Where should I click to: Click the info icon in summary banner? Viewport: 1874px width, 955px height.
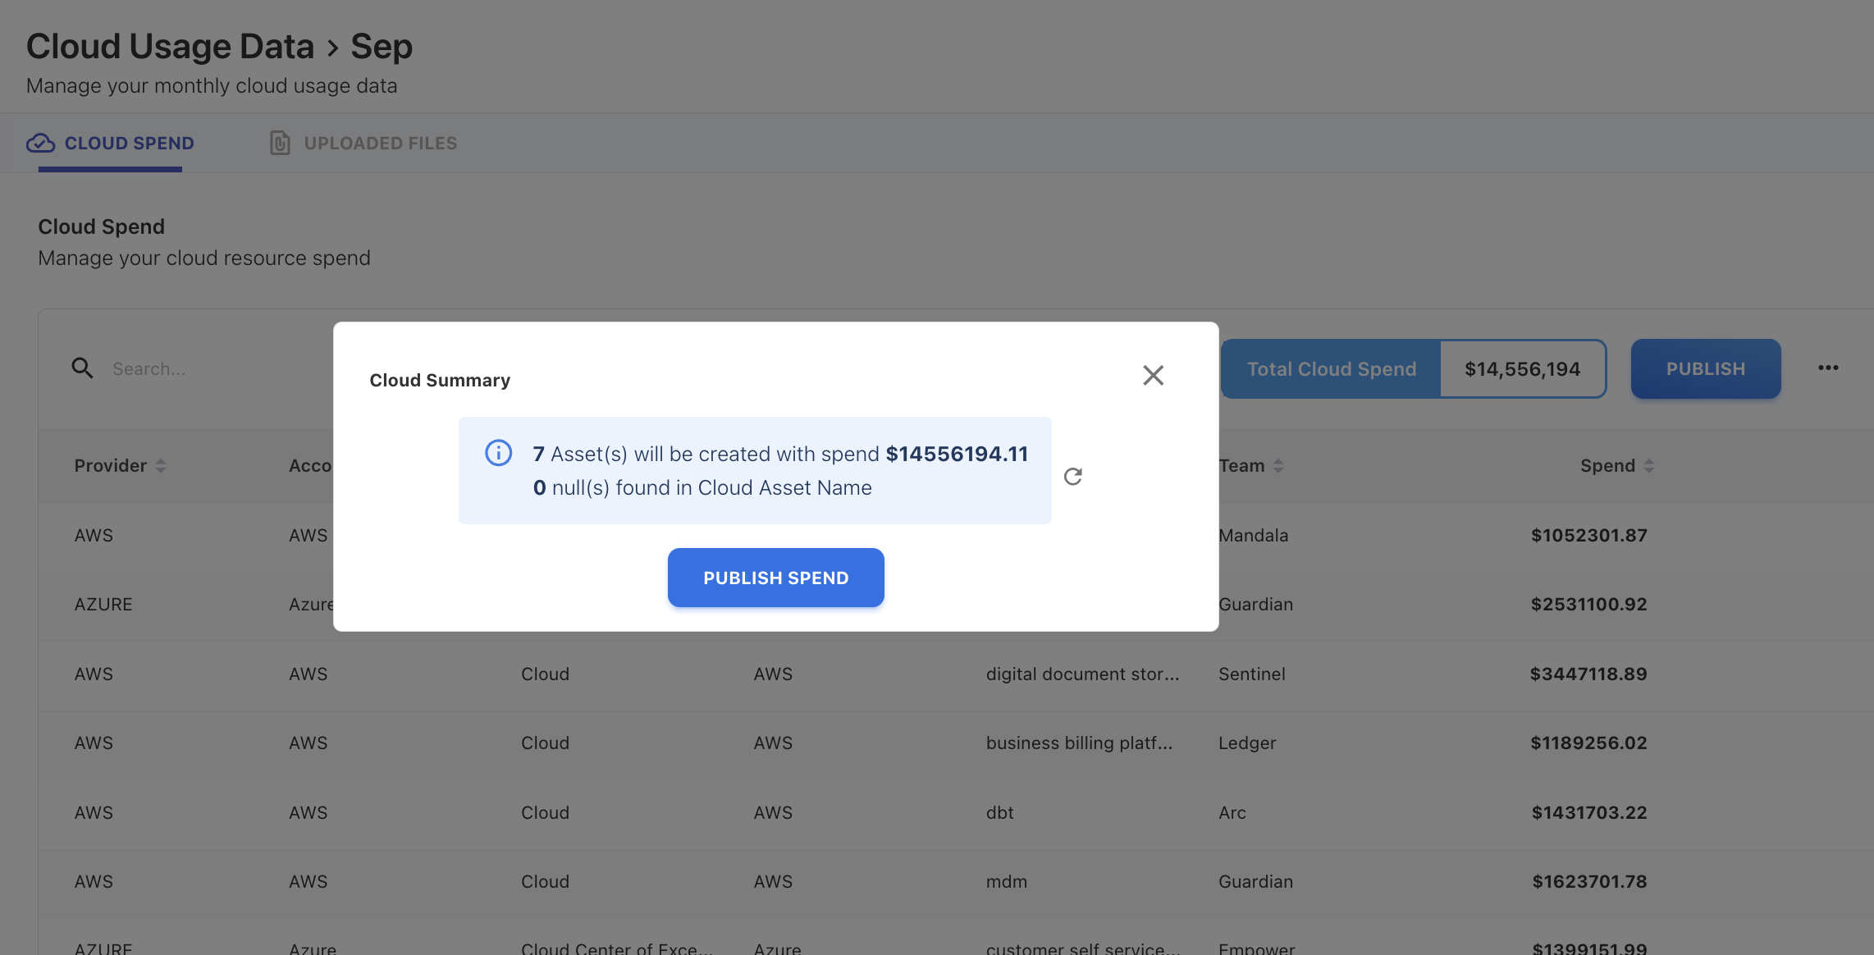(498, 453)
